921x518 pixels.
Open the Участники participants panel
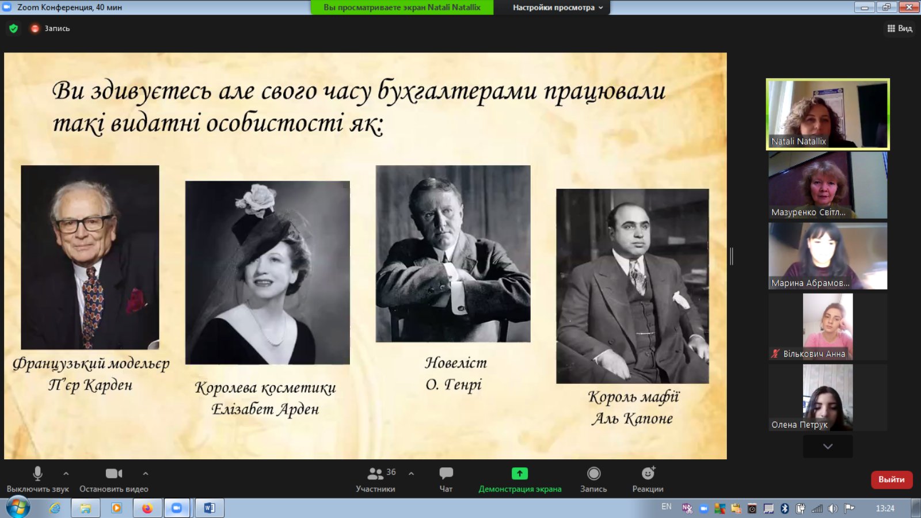pos(375,479)
